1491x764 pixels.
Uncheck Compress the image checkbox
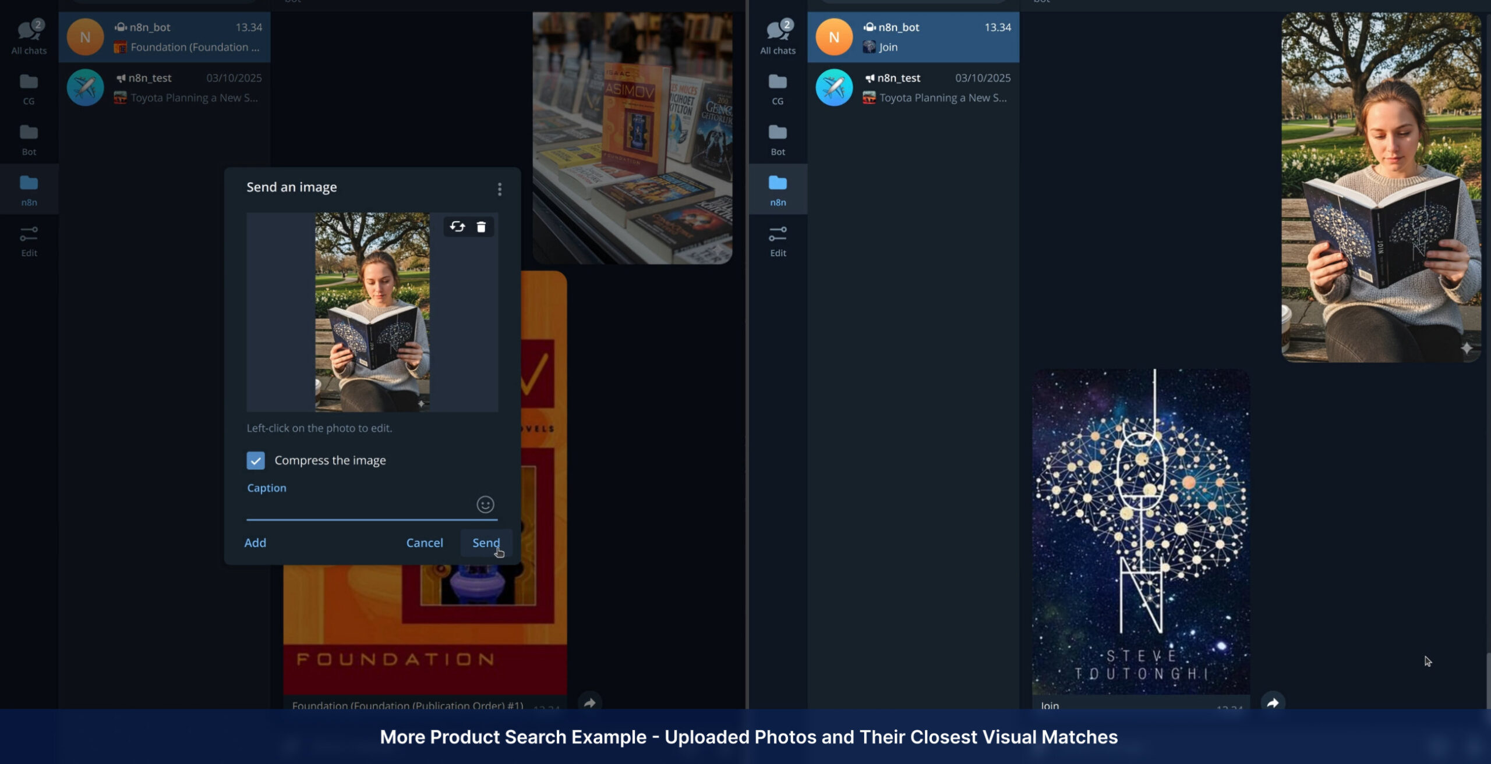coord(256,460)
